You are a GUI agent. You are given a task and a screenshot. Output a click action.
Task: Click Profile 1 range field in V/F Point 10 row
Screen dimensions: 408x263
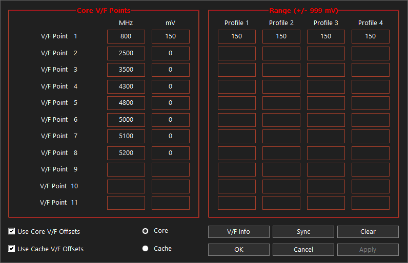coord(237,186)
